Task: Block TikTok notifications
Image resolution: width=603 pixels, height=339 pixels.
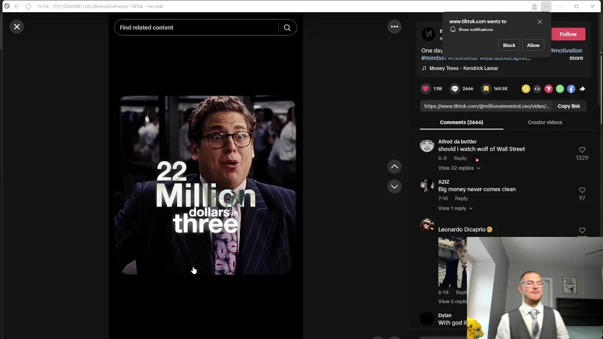Action: coord(509,45)
